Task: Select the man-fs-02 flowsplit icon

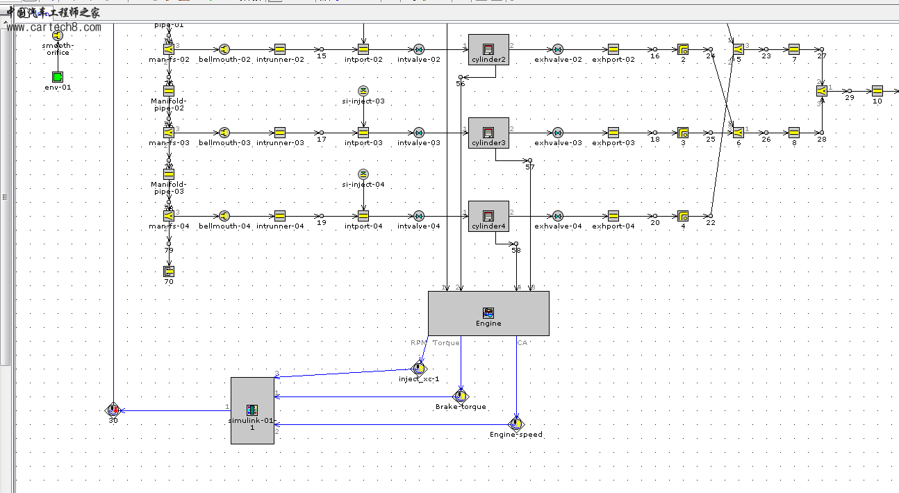Action: click(x=169, y=49)
